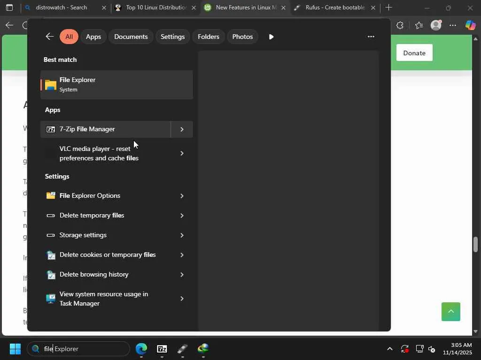The height and width of the screenshot is (360, 481).
Task: Open Internet Download Manager taskbar icon
Action: click(x=203, y=349)
